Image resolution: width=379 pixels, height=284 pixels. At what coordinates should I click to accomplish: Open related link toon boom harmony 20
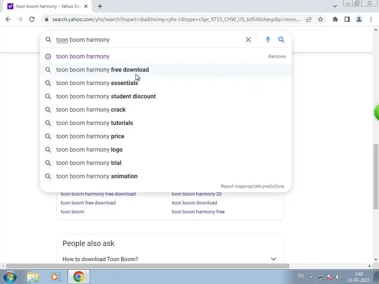197,194
